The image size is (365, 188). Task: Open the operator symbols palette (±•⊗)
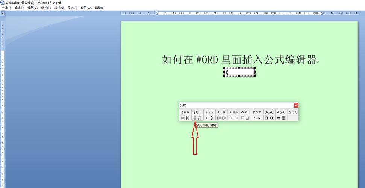point(221,112)
